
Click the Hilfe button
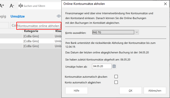[76, 91]
